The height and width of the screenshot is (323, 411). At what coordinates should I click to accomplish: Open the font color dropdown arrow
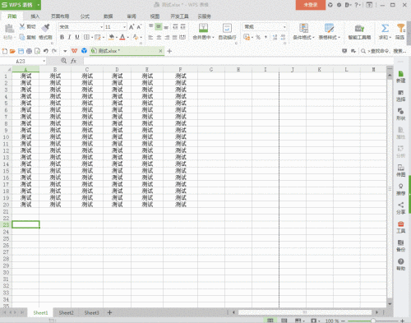pyautogui.click(x=128, y=37)
